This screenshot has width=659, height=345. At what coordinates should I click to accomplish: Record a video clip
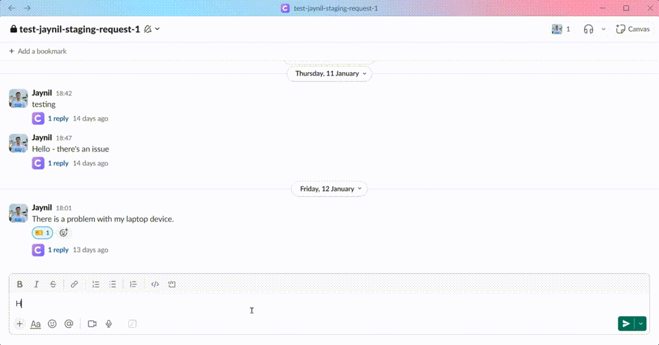click(x=92, y=324)
